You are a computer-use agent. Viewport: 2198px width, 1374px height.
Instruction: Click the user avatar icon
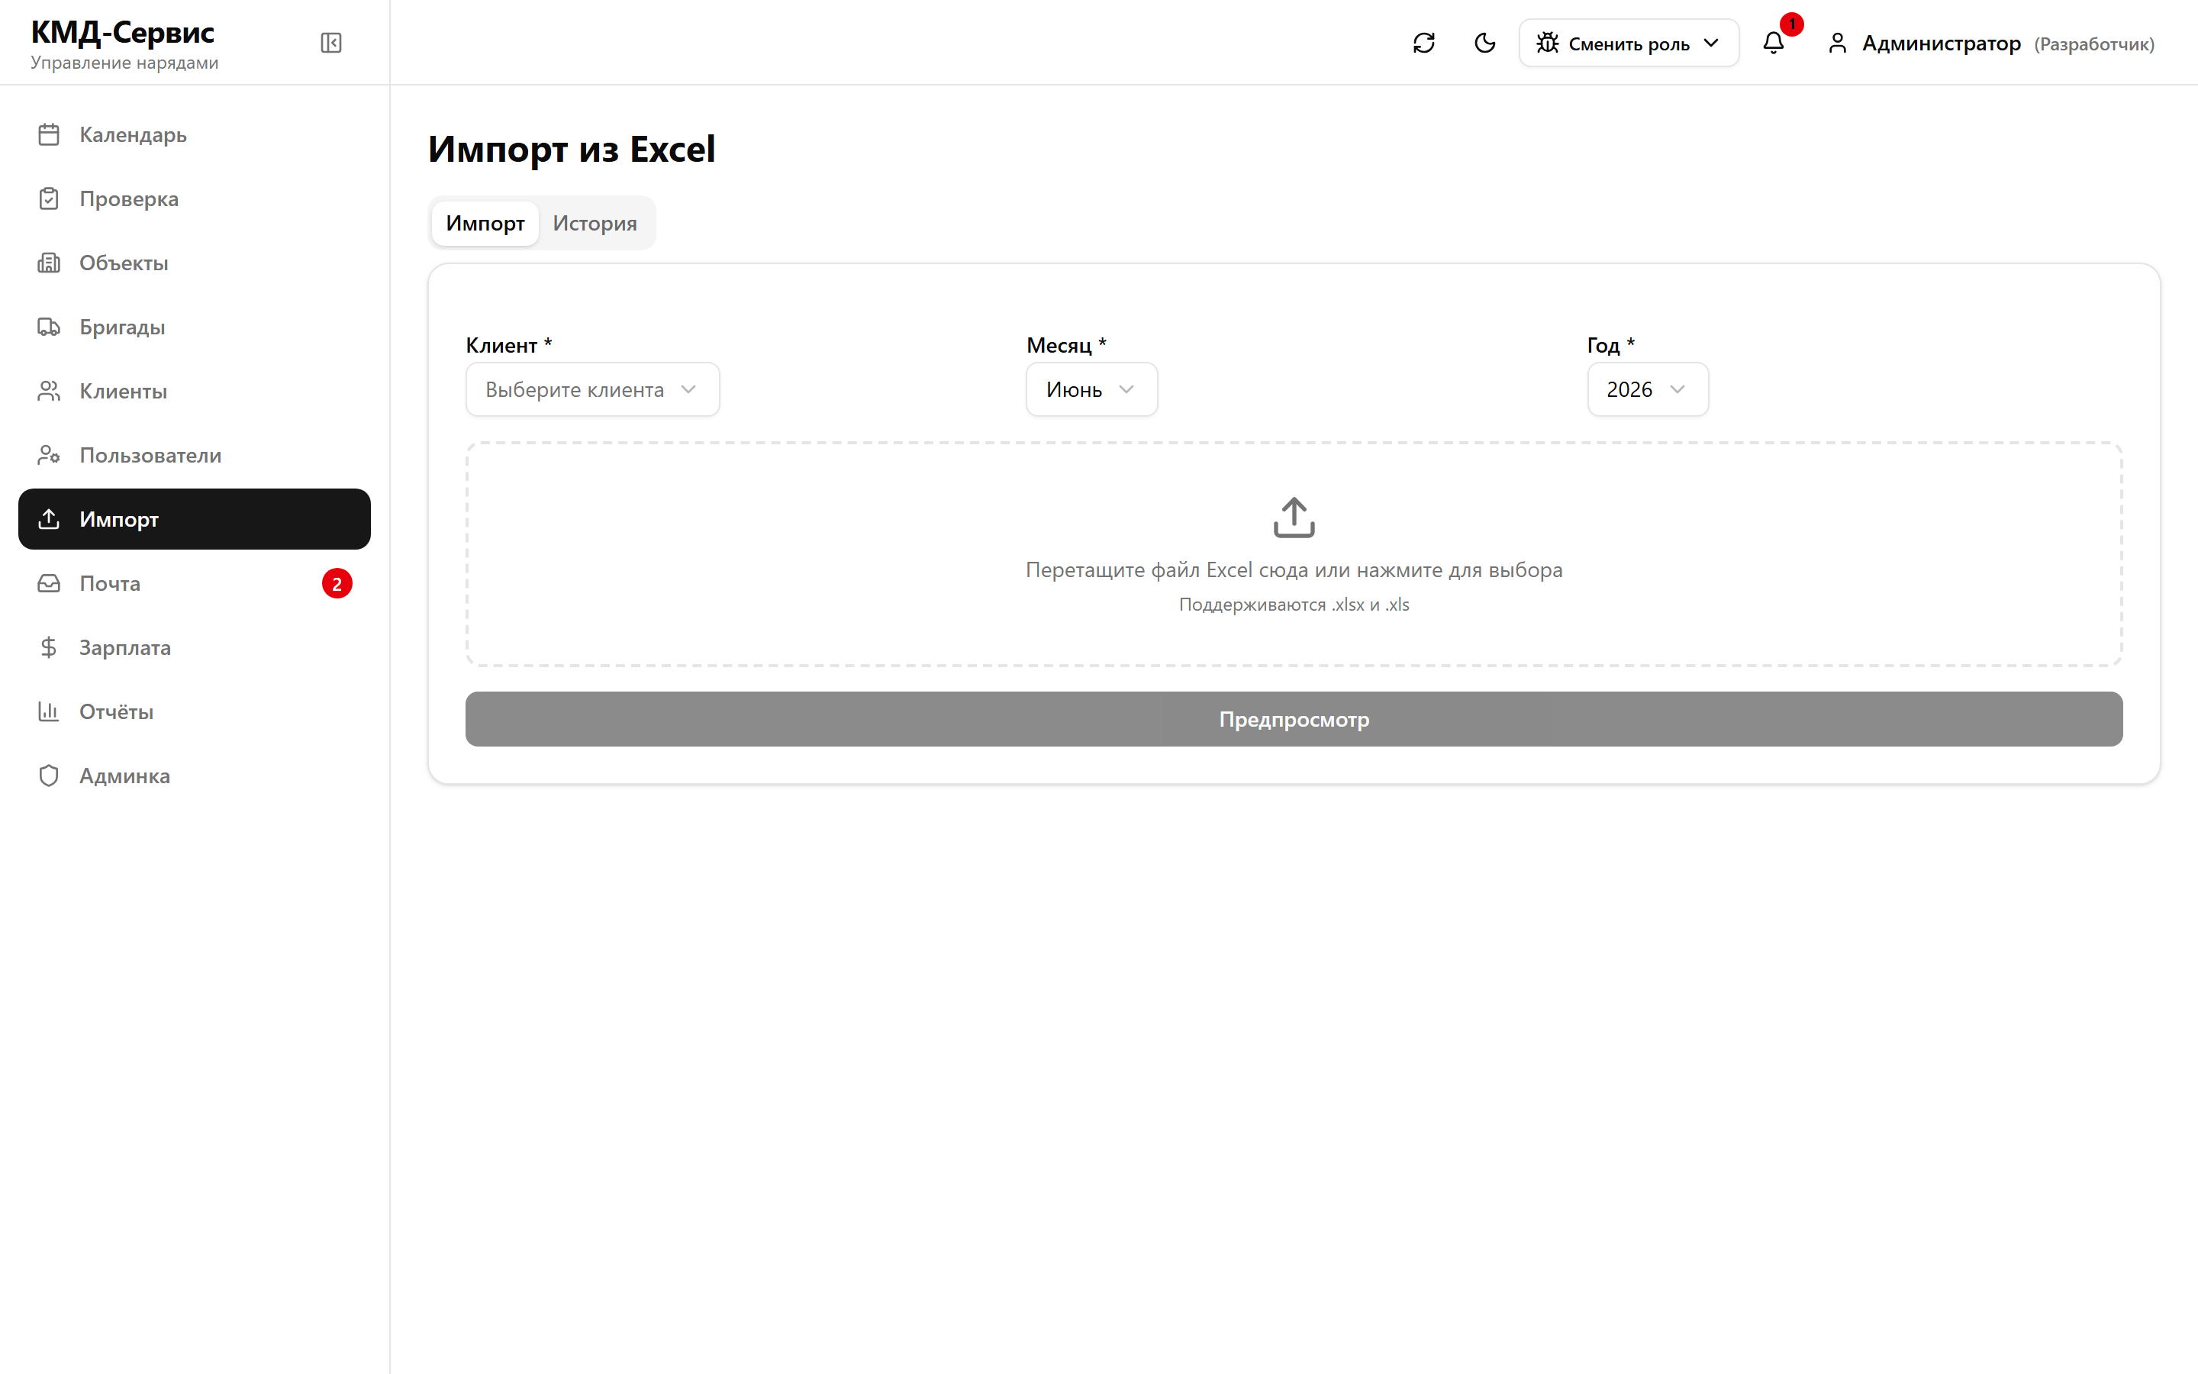point(1836,44)
